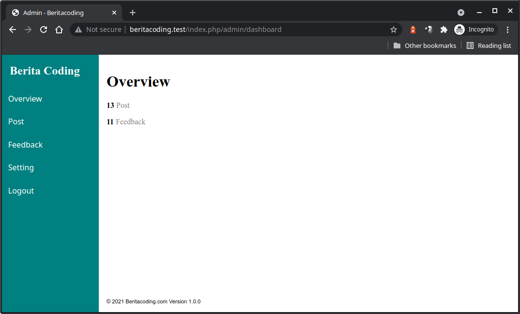520x314 pixels.
Task: Open the browser menu via three-dot icon
Action: (507, 30)
